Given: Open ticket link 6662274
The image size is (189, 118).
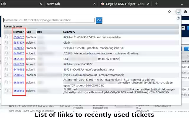Looking at the screenshot, I should pos(19,64).
